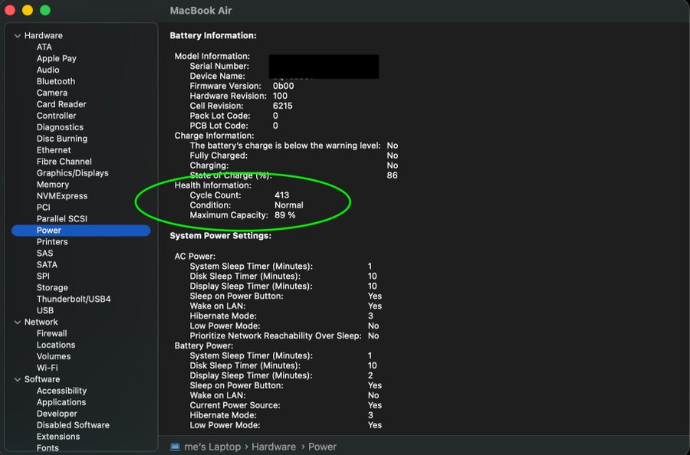The width and height of the screenshot is (690, 455).
Task: Collapse the Network section chevron
Action: [18, 322]
